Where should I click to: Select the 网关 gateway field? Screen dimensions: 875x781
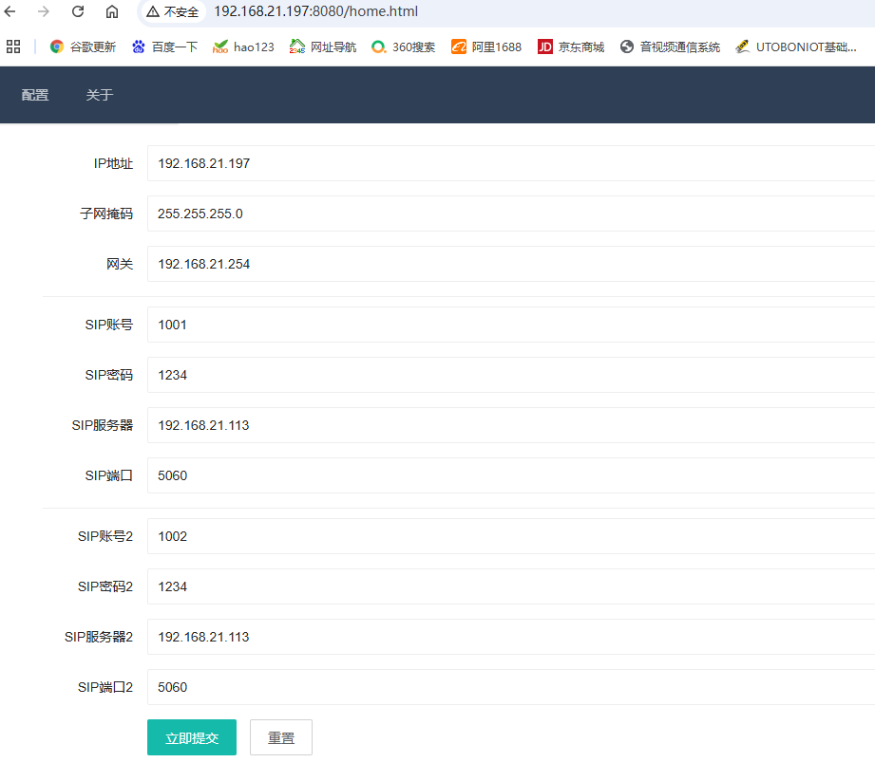[511, 264]
